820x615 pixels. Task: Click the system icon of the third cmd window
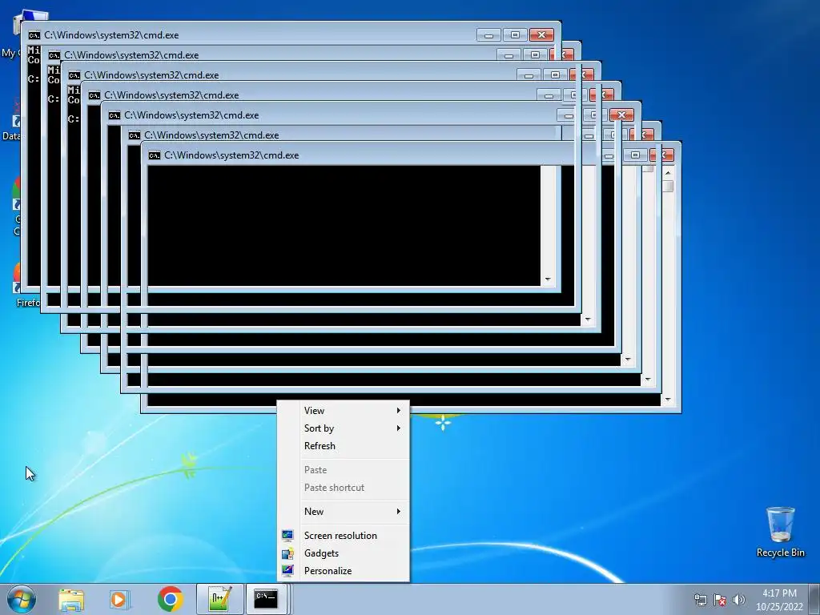tap(74, 75)
